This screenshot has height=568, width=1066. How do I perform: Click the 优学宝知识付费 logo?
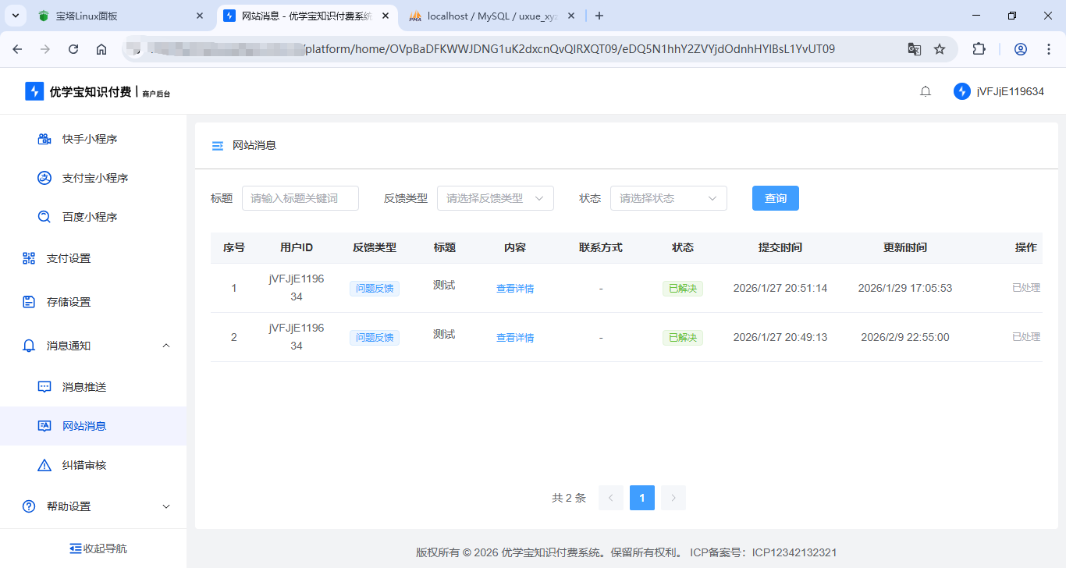coord(78,92)
